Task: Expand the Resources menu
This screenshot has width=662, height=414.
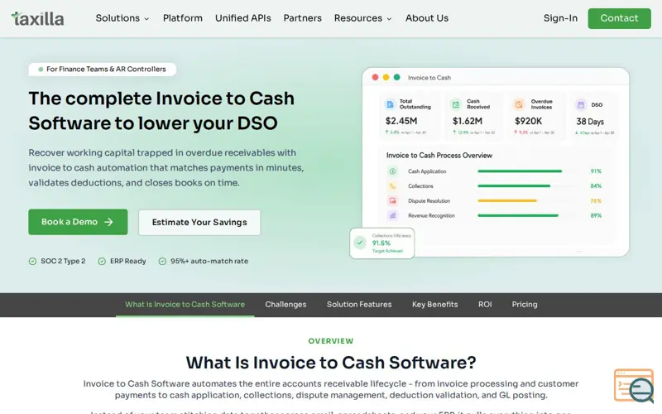Action: 363,18
